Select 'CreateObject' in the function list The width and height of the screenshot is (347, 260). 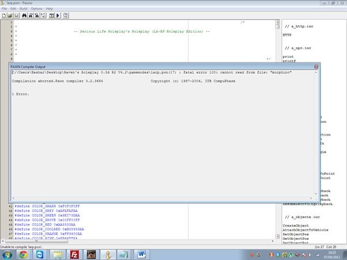coord(296,226)
